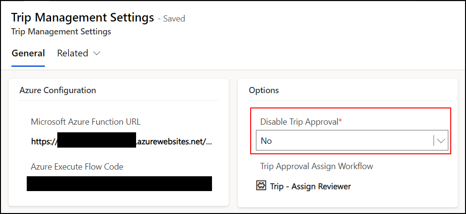Image resolution: width=466 pixels, height=214 pixels.
Task: Click the Options section header
Action: [x=264, y=90]
